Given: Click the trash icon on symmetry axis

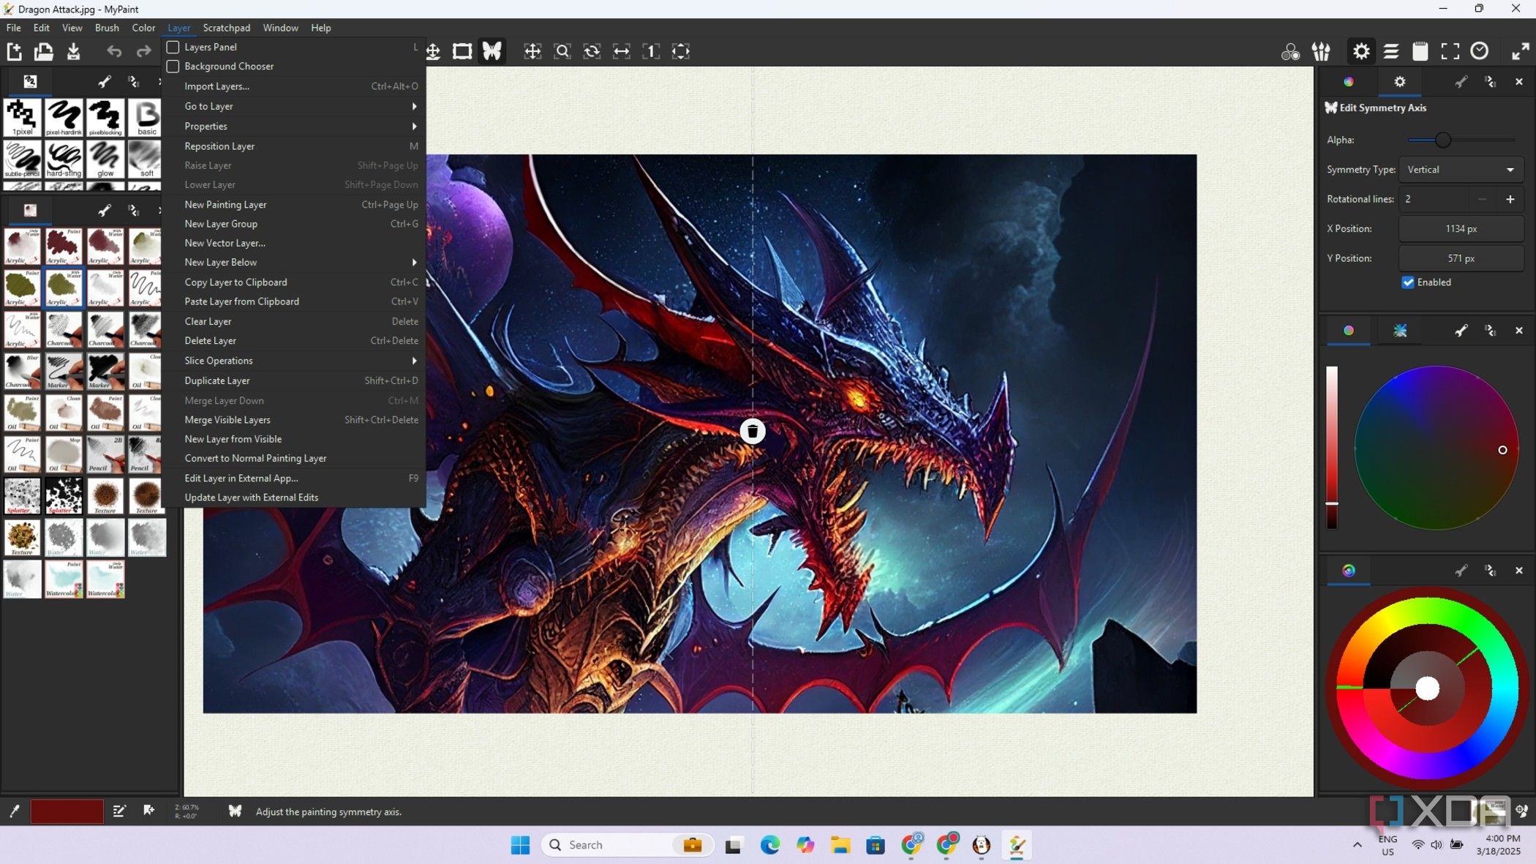Looking at the screenshot, I should pyautogui.click(x=753, y=432).
